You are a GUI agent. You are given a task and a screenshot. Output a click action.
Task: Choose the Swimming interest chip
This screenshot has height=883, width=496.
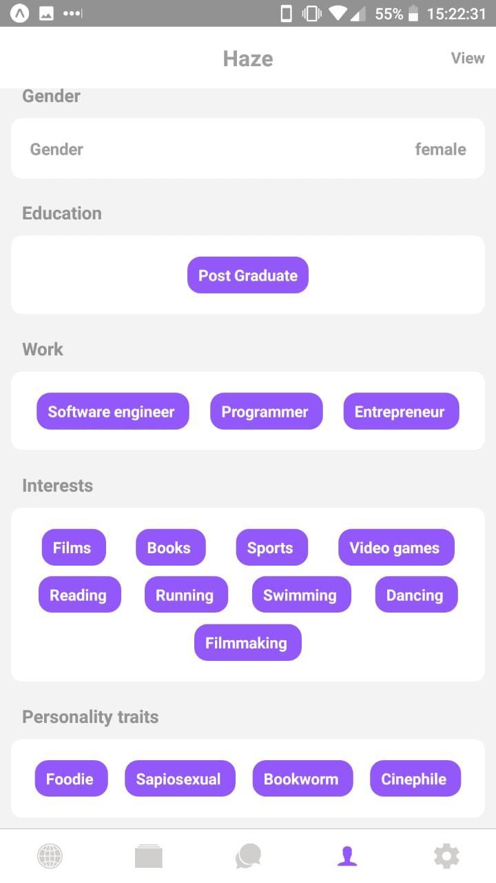(301, 595)
